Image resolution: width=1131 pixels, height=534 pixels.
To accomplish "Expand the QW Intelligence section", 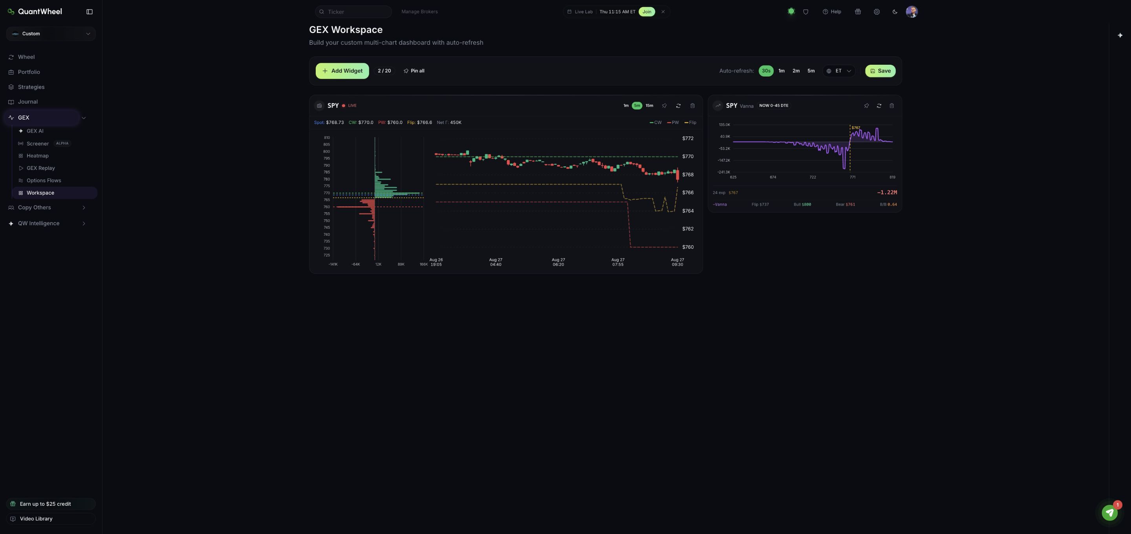I will 84,223.
